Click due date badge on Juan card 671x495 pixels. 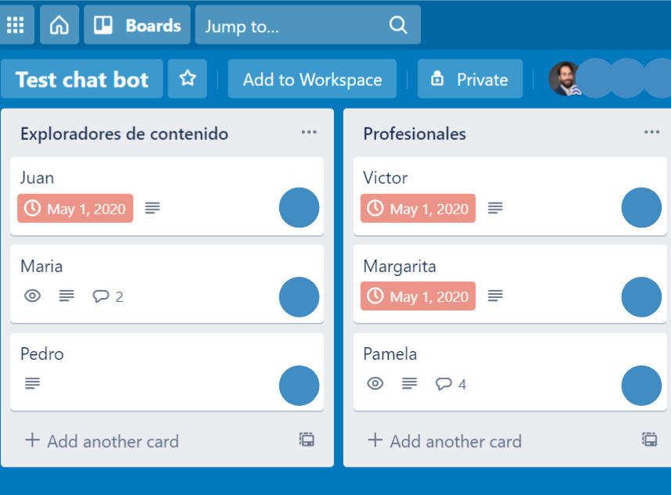coord(75,209)
